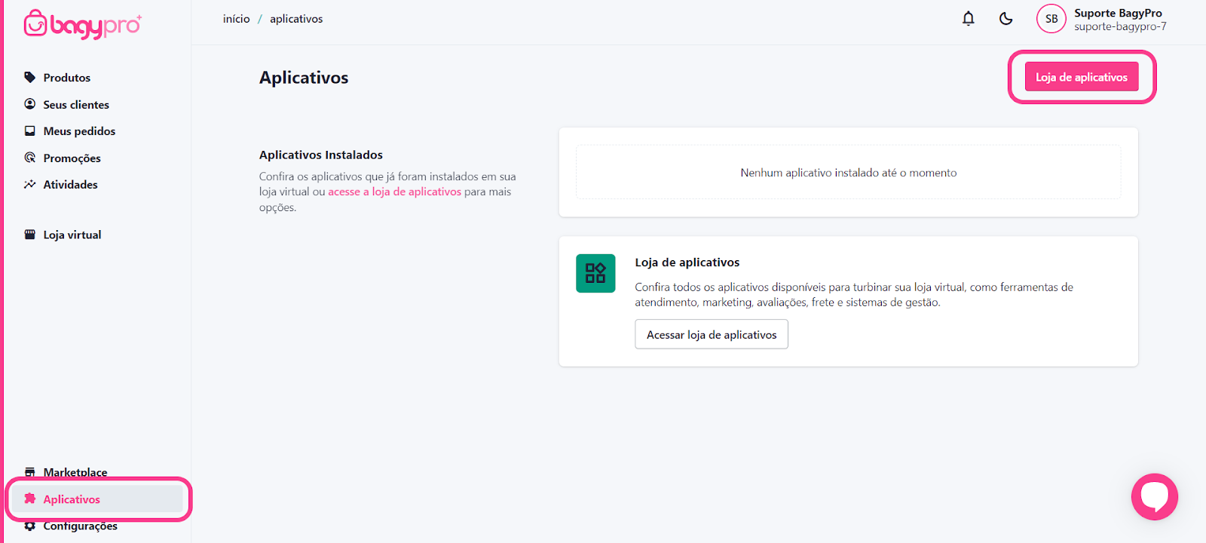This screenshot has width=1206, height=543.
Task: Open Atividades menu item
Action: click(x=70, y=185)
